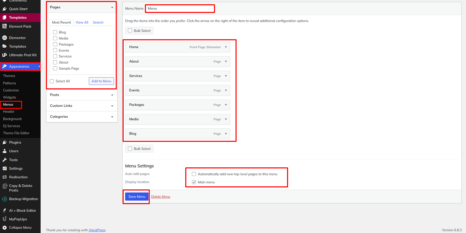This screenshot has height=233, width=466.
Task: Click the Collapse Menu arrow icon
Action: [5, 227]
